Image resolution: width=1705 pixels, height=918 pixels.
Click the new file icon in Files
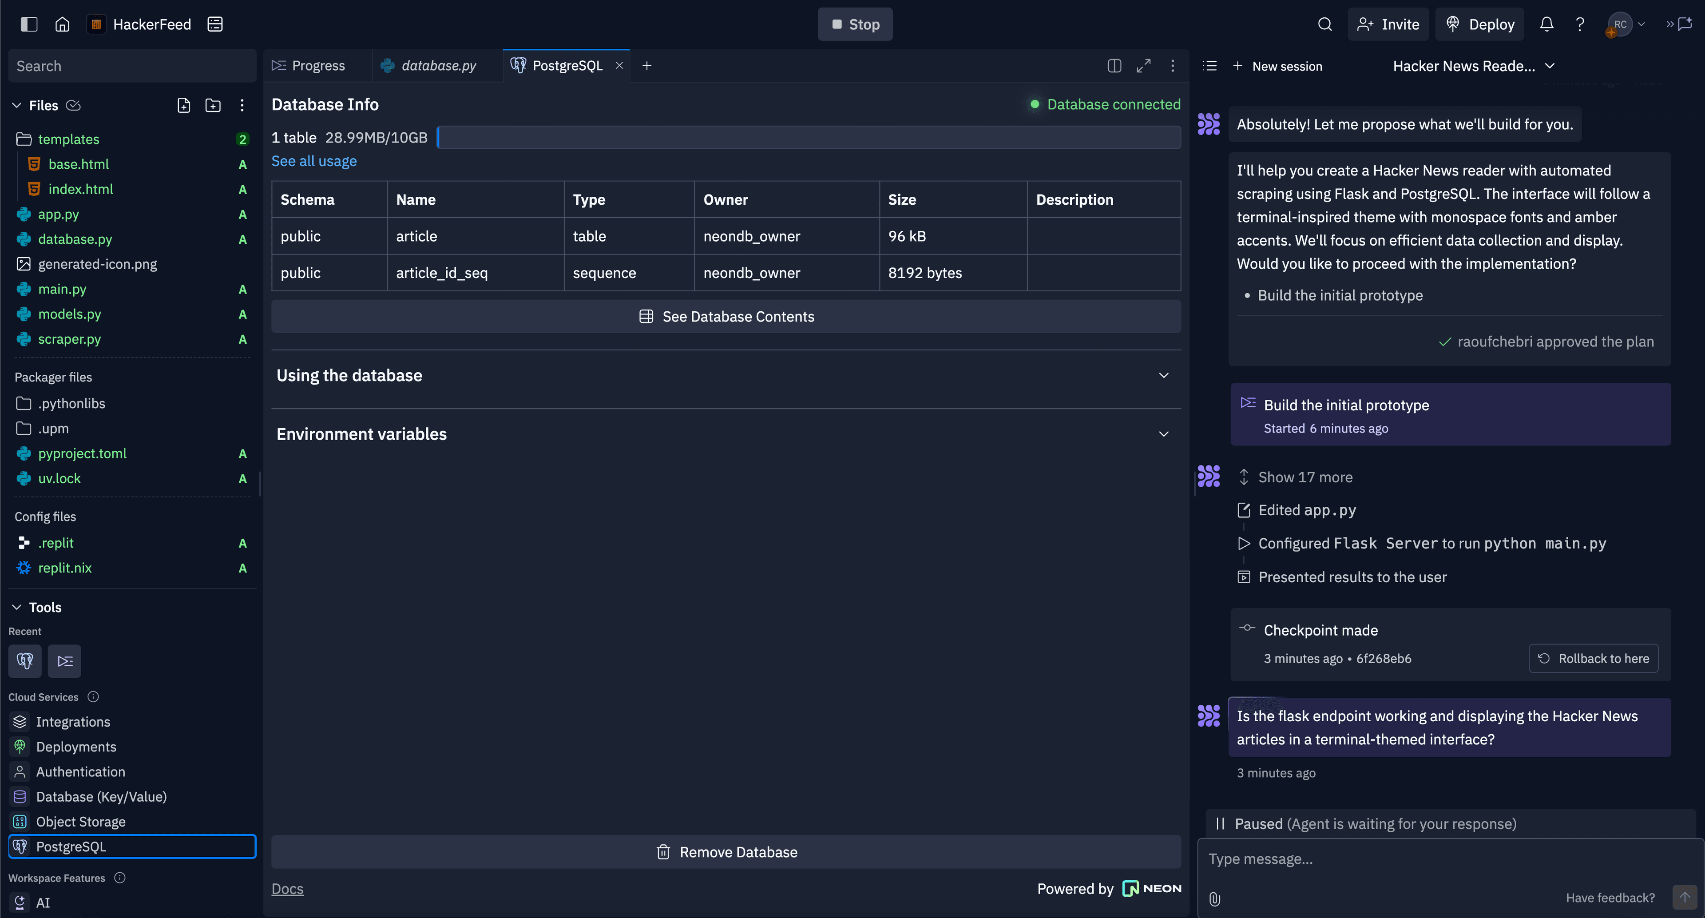tap(183, 105)
